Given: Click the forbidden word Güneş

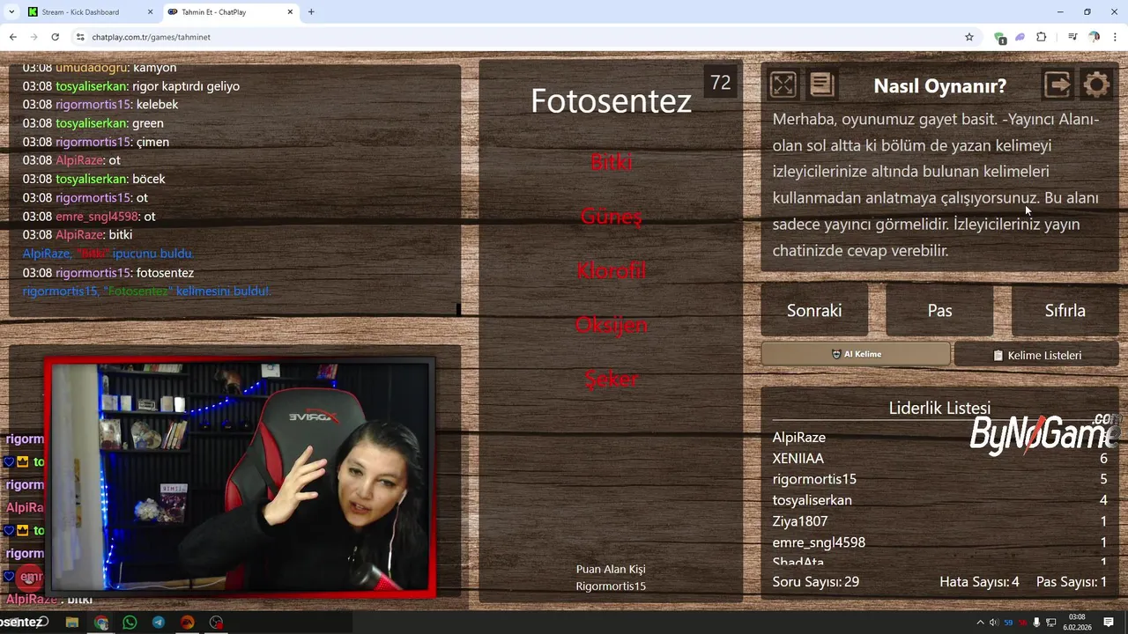Looking at the screenshot, I should [611, 217].
